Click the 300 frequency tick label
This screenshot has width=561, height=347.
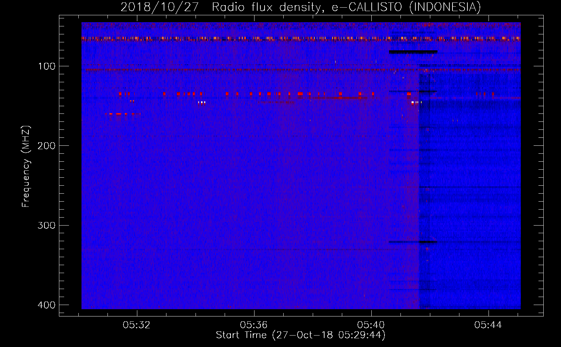(x=46, y=226)
